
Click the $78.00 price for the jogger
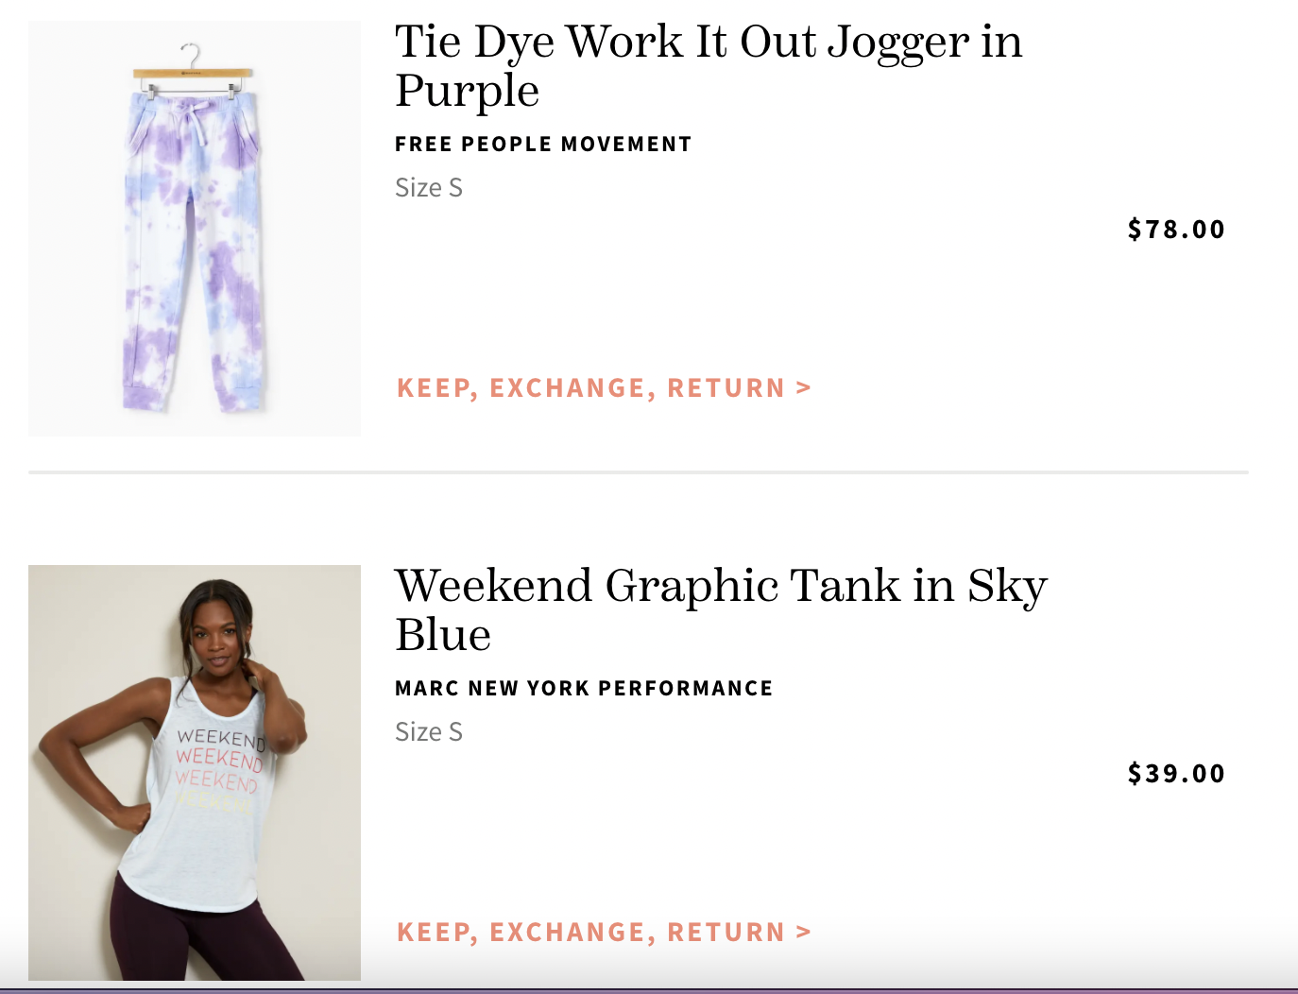pos(1175,229)
